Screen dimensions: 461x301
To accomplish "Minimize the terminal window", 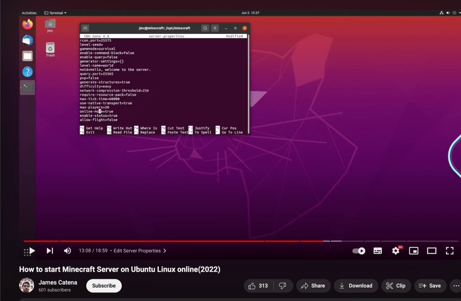I will (x=226, y=28).
